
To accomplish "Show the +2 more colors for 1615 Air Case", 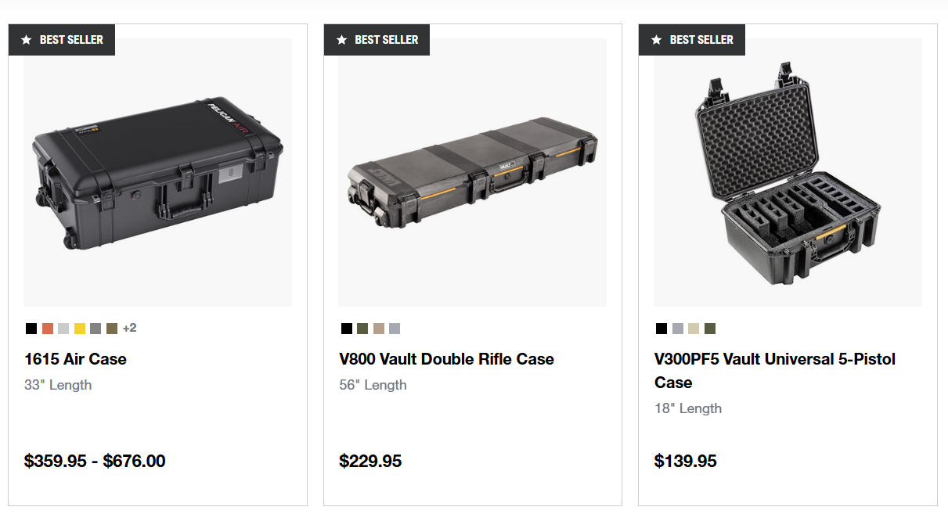I will tap(129, 329).
